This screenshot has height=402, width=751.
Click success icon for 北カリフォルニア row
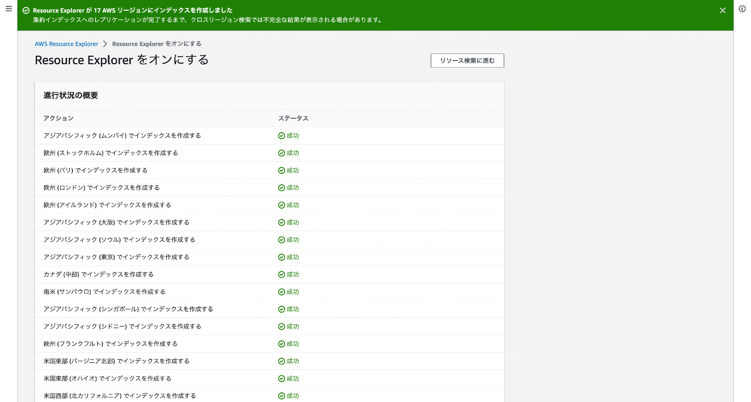click(282, 396)
